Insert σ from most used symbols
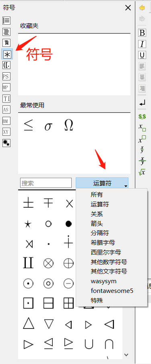 [48, 127]
